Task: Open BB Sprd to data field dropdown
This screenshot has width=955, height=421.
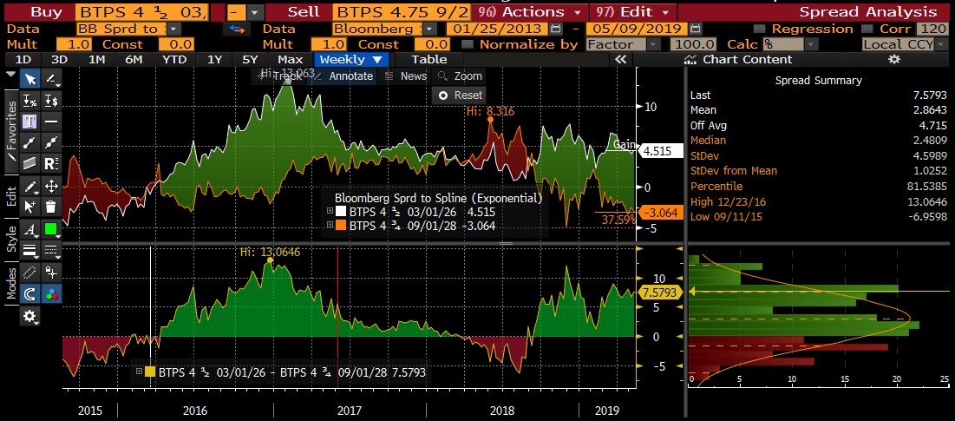Action: click(173, 29)
